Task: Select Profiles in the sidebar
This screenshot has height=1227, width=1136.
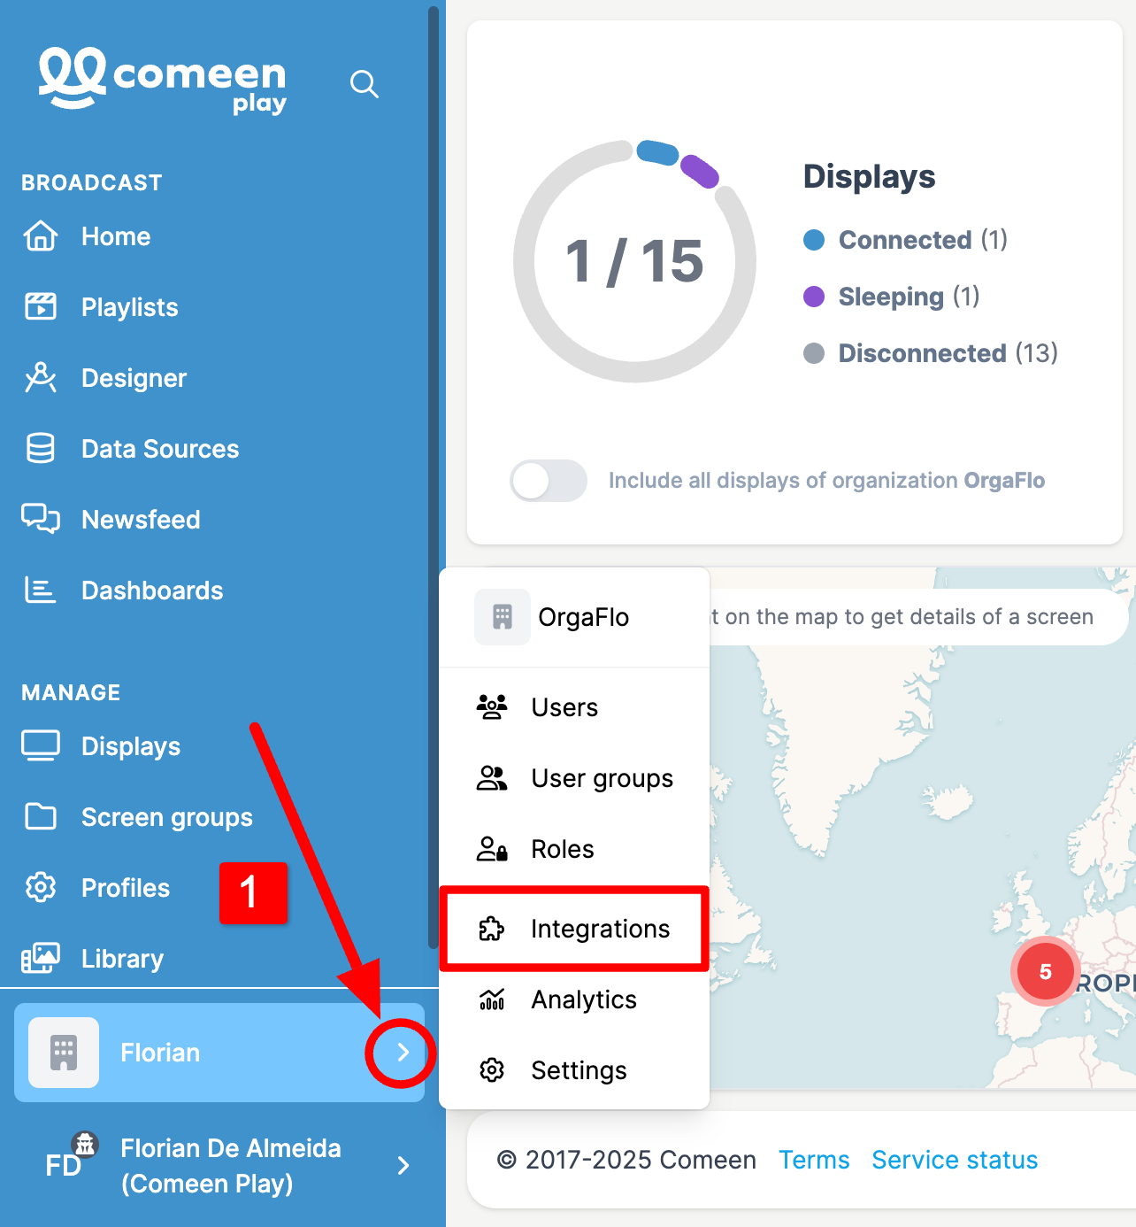Action: [x=126, y=888]
